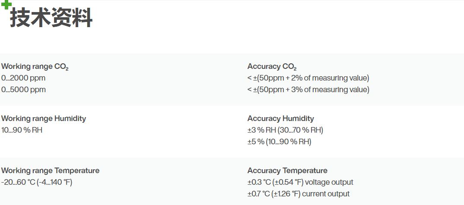Viewport: 464px width, 205px height.
Task: Click the ±0.7 °C current output text
Action: [299, 194]
